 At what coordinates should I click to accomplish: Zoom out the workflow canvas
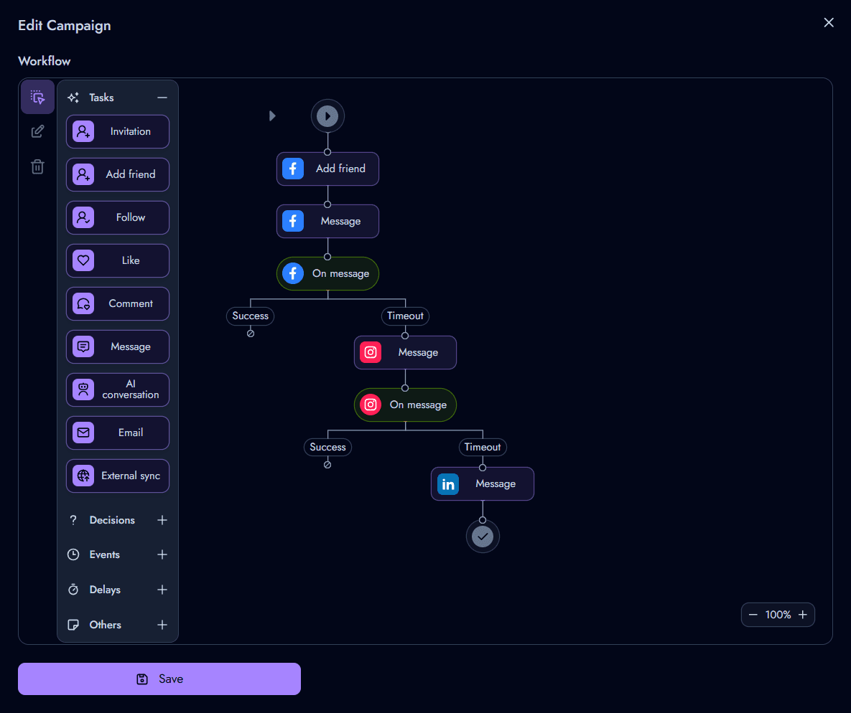(x=753, y=615)
